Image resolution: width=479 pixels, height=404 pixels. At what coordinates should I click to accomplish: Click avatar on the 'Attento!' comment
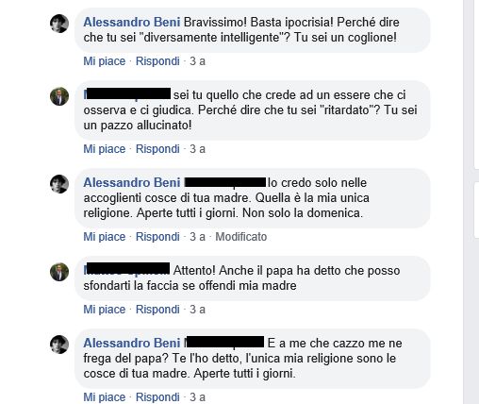click(x=59, y=272)
